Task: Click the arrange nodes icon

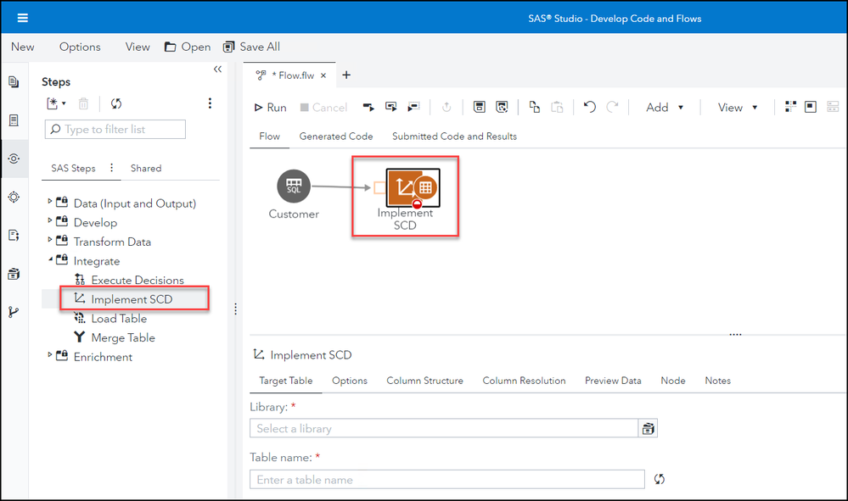Action: (790, 106)
